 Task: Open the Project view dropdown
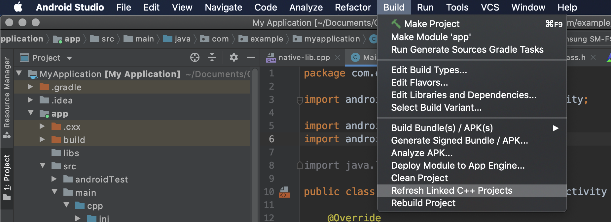coord(46,58)
